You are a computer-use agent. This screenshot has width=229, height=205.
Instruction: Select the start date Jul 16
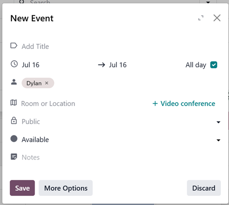click(x=30, y=65)
